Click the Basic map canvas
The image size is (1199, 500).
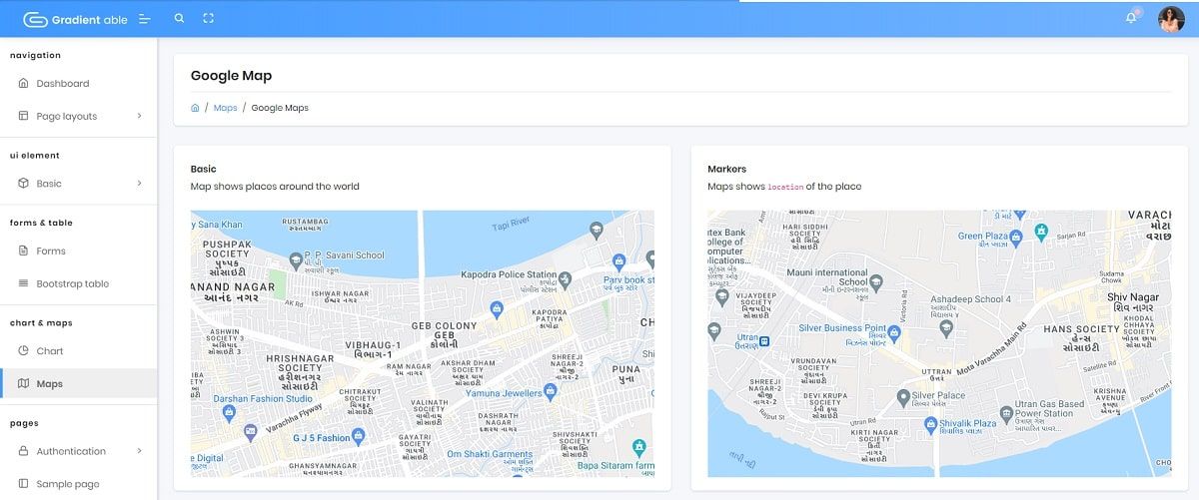click(x=423, y=343)
